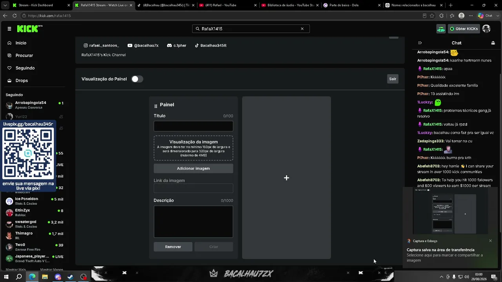Click the search box containing RafaX1415
The image size is (502, 282).
click(251, 29)
